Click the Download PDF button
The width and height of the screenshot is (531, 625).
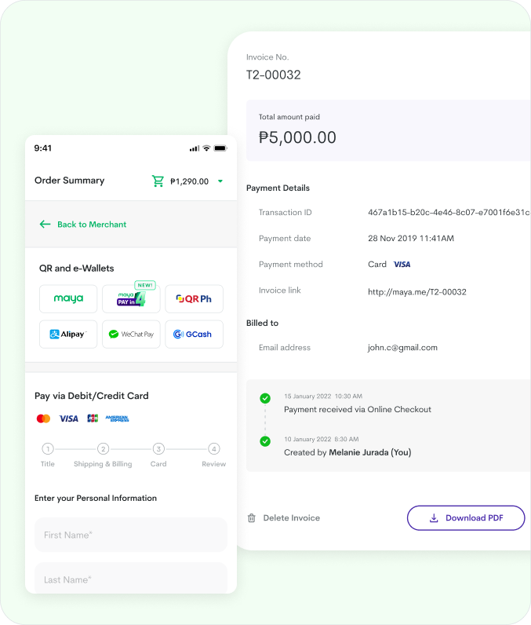click(x=466, y=518)
